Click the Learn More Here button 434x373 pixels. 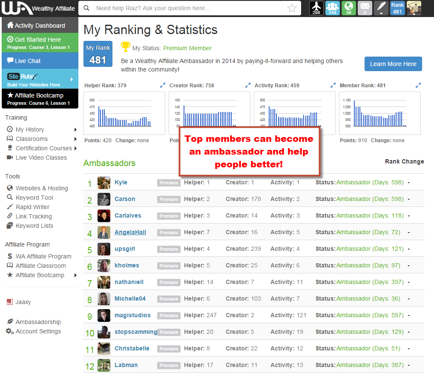click(393, 64)
